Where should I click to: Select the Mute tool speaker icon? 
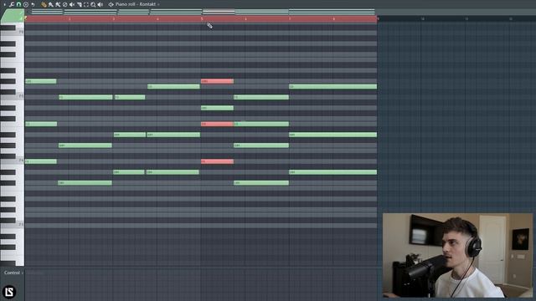72,4
